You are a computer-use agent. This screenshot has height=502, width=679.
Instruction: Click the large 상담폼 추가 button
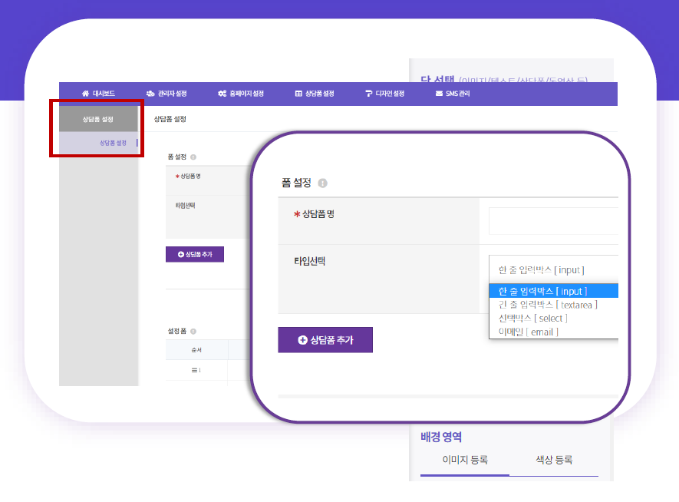click(325, 340)
